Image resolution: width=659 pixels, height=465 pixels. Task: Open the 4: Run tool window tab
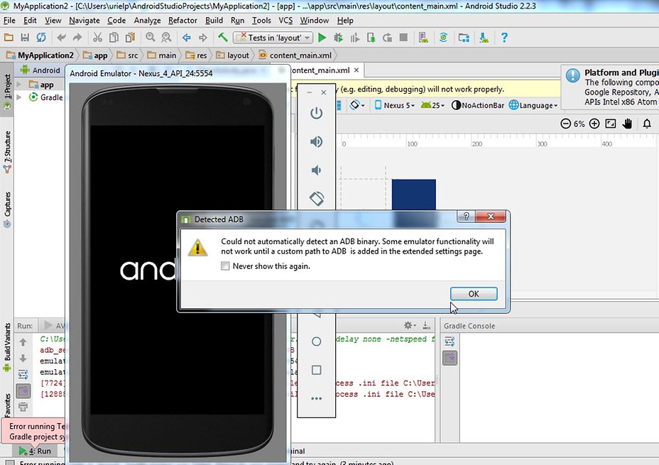(35, 451)
